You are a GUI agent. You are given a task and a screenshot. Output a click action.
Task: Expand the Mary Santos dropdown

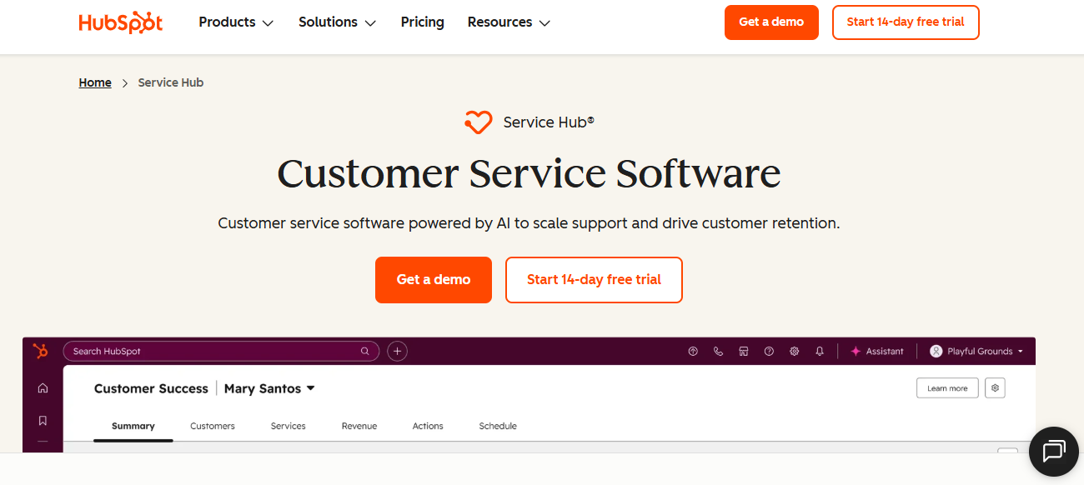point(269,388)
